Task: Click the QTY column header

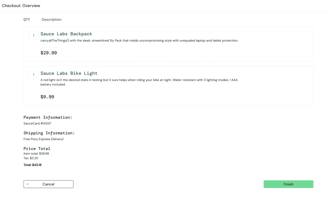Action: tap(27, 19)
